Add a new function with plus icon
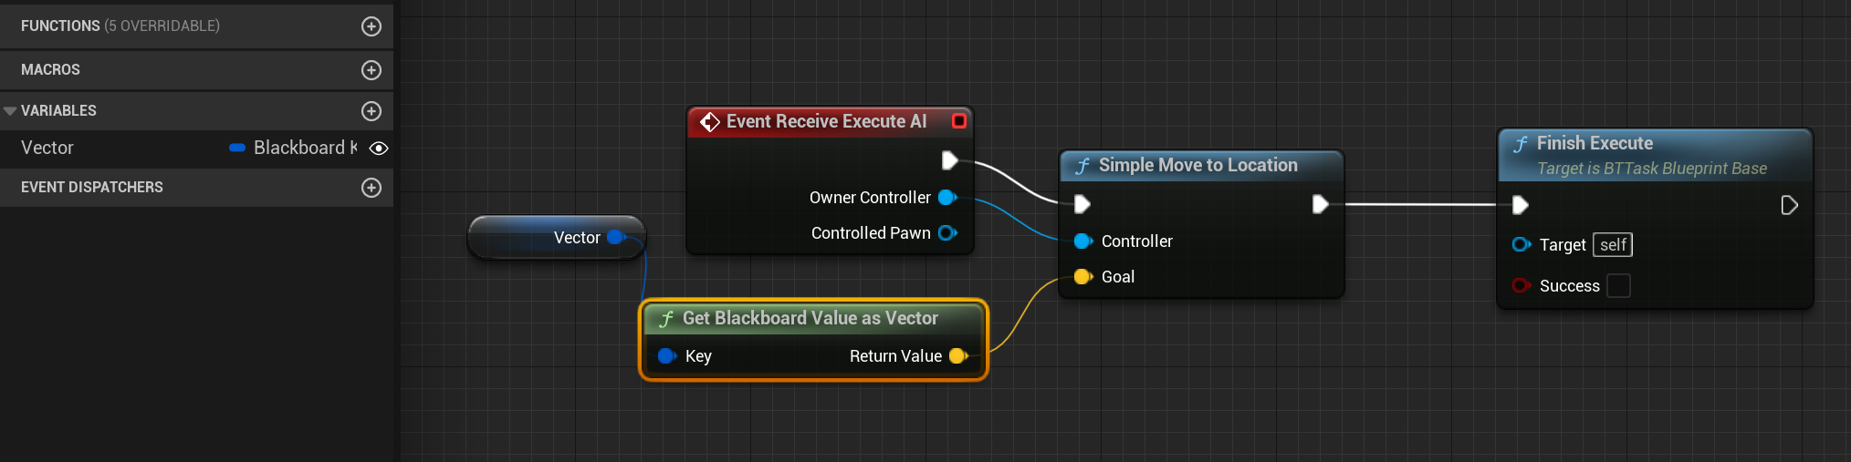This screenshot has width=1851, height=462. [371, 26]
